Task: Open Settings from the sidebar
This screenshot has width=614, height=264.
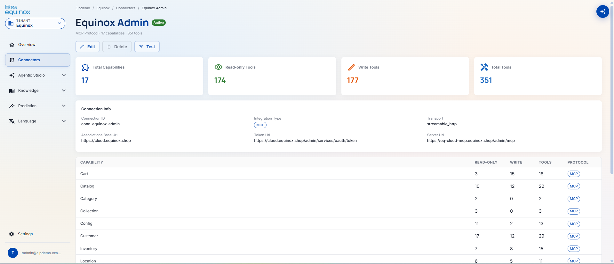Action: point(38,234)
